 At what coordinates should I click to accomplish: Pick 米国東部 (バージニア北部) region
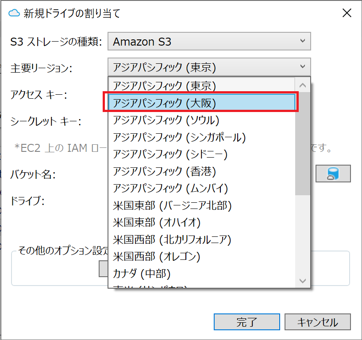pyautogui.click(x=172, y=205)
